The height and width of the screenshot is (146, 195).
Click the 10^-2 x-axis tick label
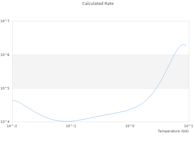[x=12, y=126]
